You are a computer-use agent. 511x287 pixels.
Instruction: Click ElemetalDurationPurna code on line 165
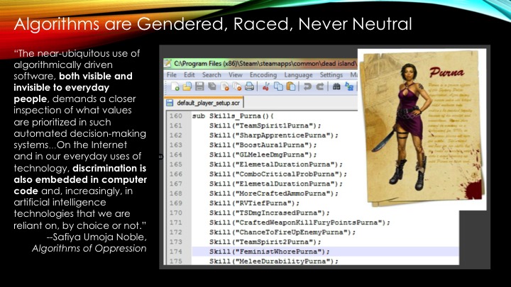[276, 164]
